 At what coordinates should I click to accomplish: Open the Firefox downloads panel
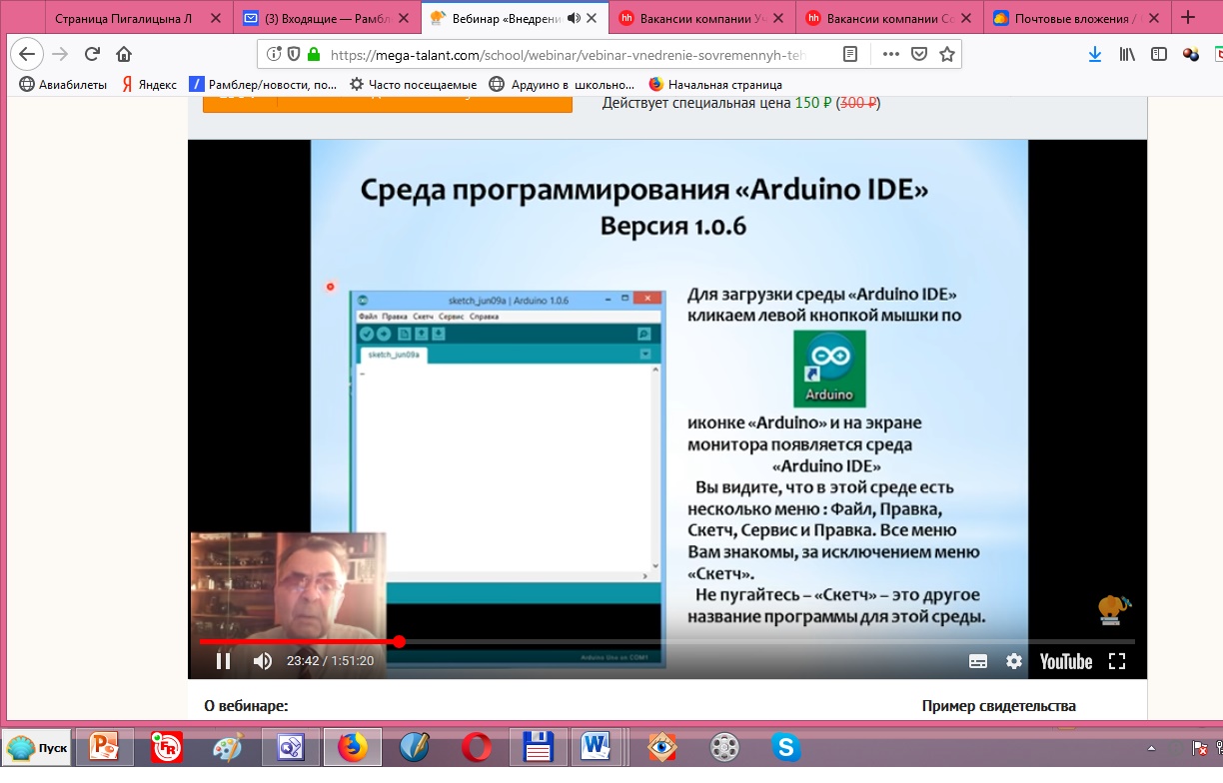point(1094,55)
